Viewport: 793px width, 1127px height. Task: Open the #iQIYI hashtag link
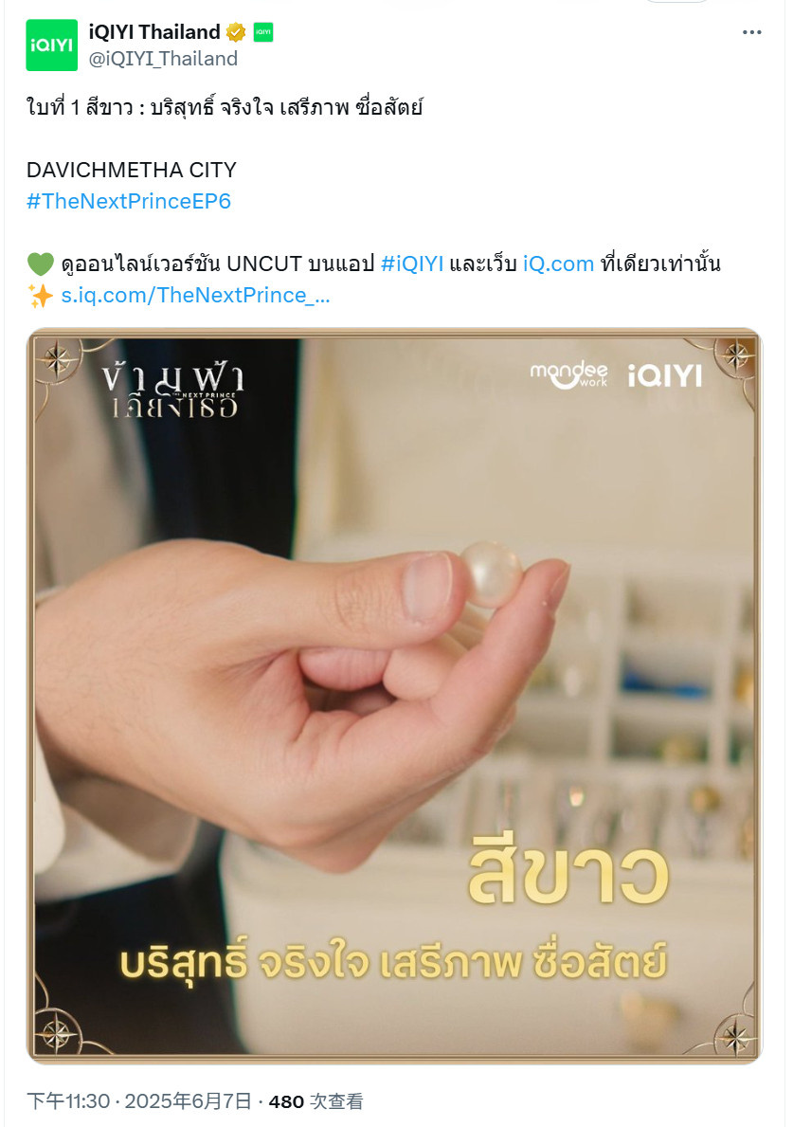coord(412,264)
